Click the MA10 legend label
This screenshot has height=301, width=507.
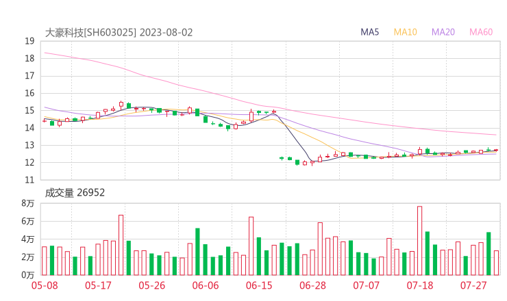[405, 32]
